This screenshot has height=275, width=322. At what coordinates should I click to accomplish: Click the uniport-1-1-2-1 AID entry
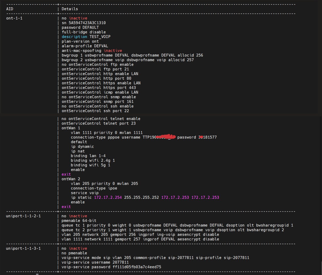tap(23, 216)
